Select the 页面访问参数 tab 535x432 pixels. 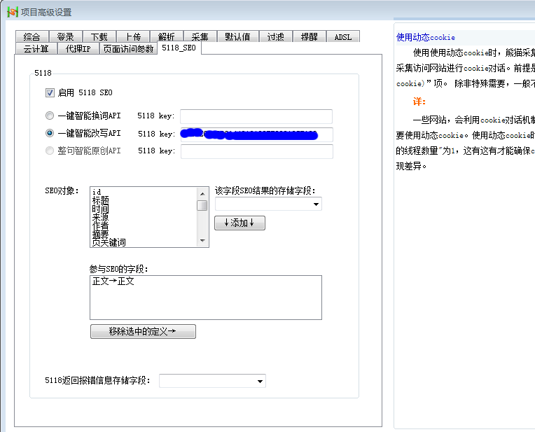click(128, 48)
